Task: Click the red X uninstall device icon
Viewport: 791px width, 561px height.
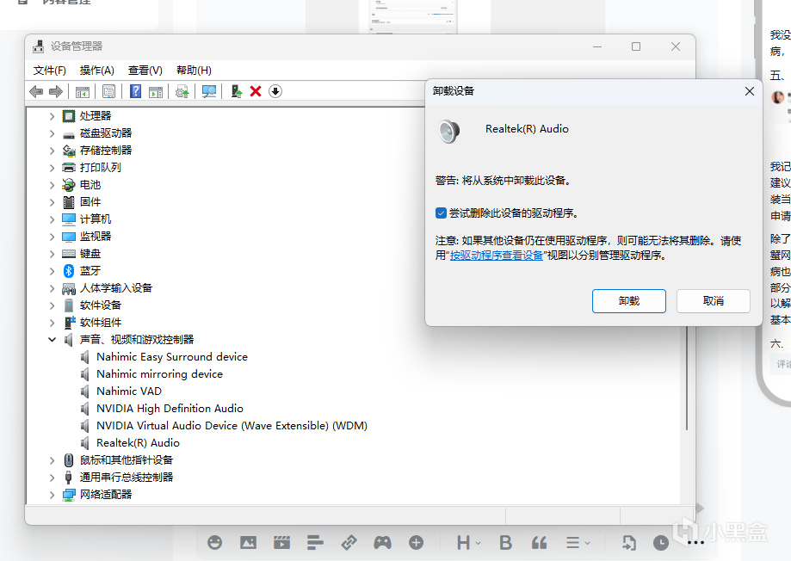Action: point(256,91)
